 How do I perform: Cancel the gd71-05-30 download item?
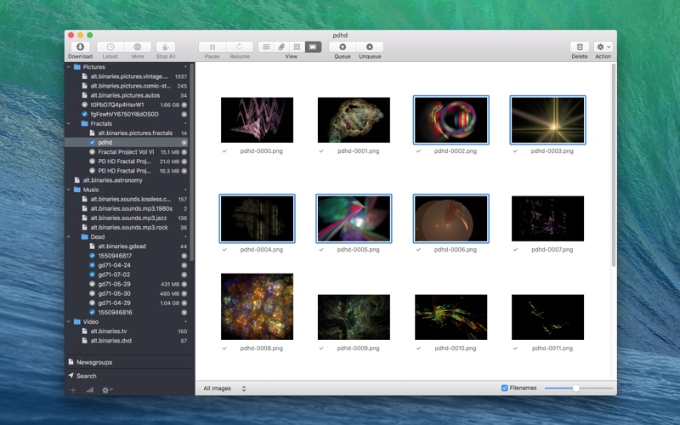[184, 293]
